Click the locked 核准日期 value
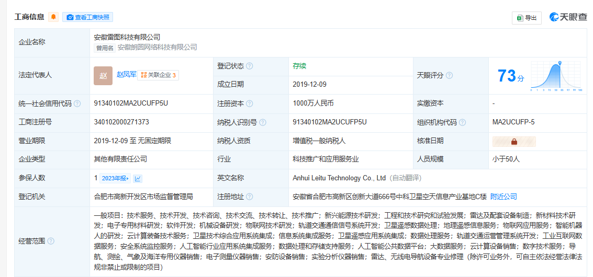 [x=514, y=141]
